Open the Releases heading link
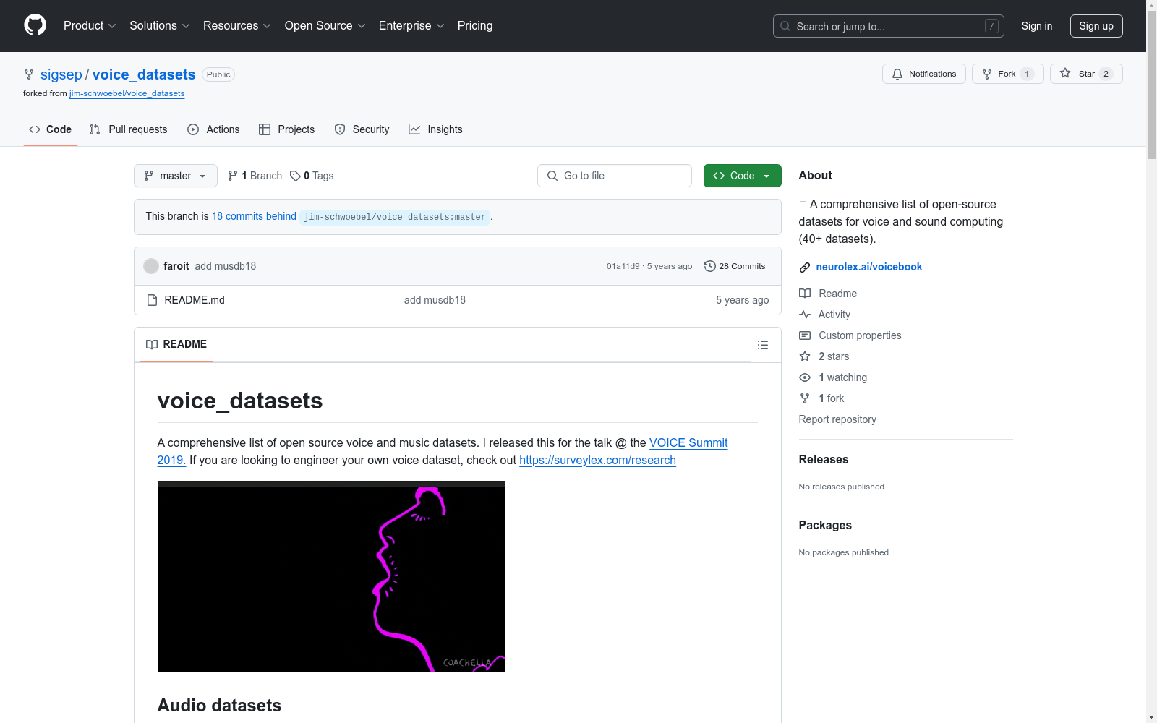 point(824,459)
